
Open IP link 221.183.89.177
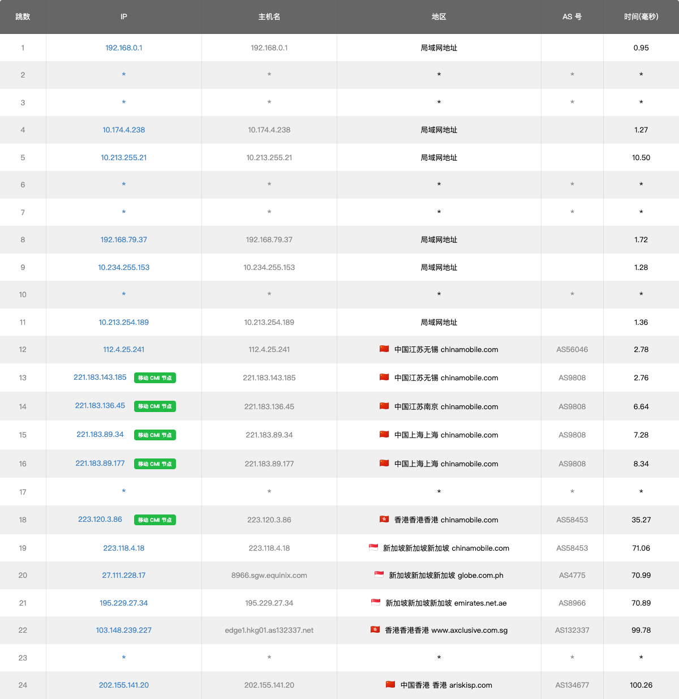coord(100,463)
